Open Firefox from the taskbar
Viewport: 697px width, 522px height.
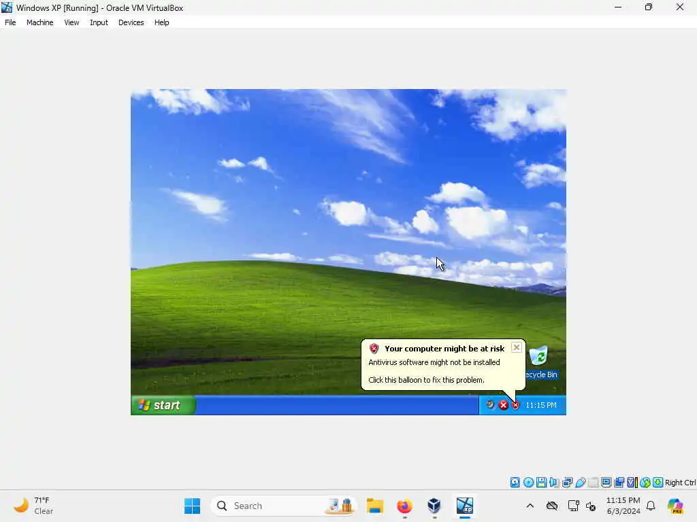coord(404,506)
